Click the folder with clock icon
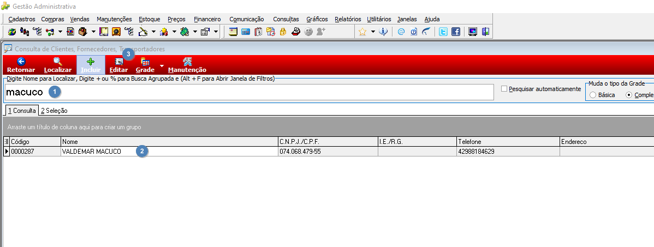Screen dimensions: 654x247 [x=271, y=32]
